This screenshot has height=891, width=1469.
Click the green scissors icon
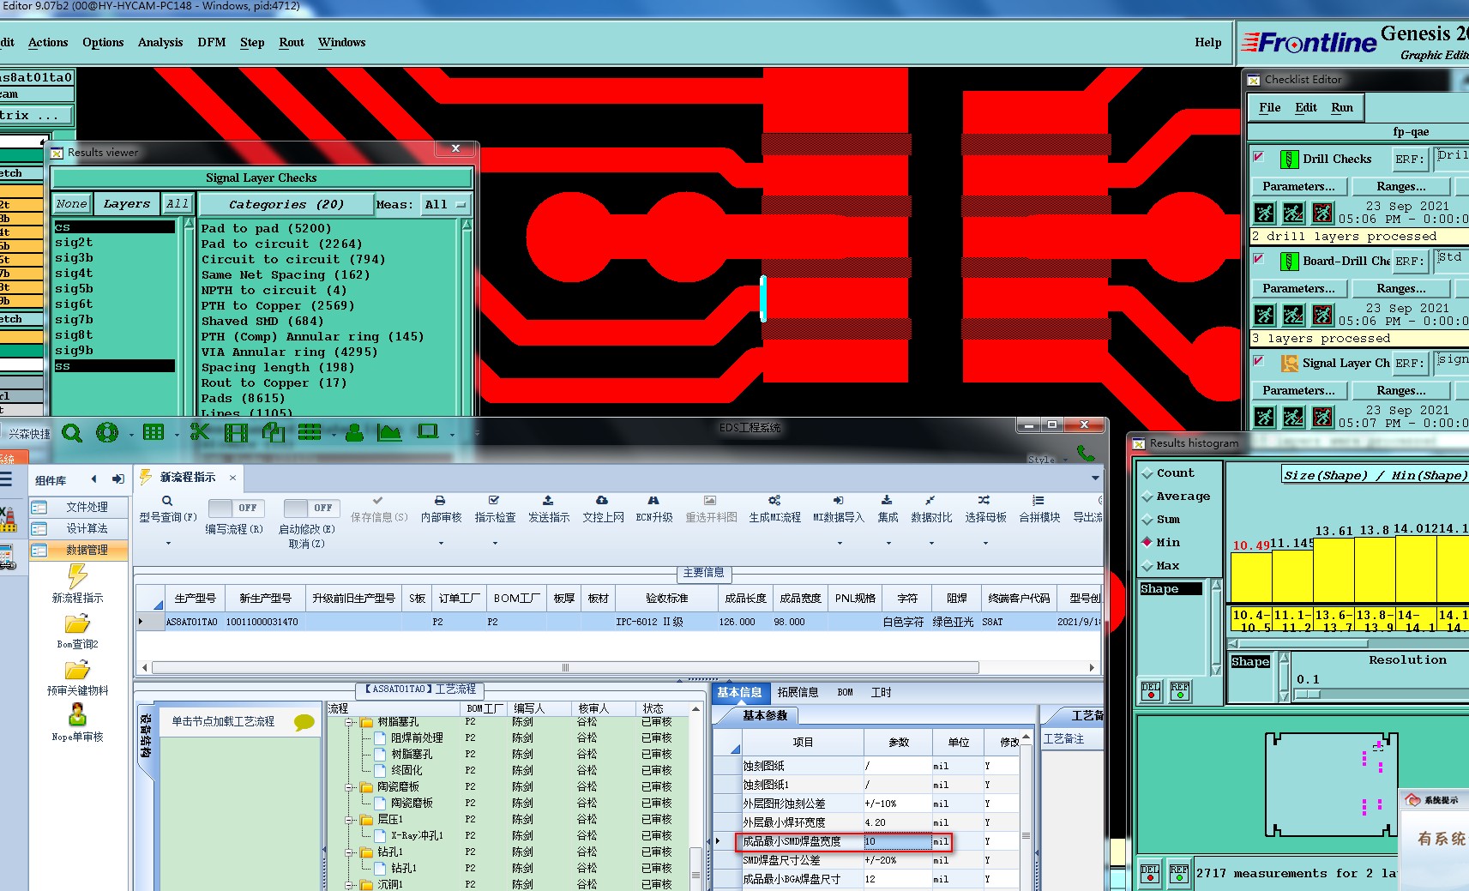point(200,431)
